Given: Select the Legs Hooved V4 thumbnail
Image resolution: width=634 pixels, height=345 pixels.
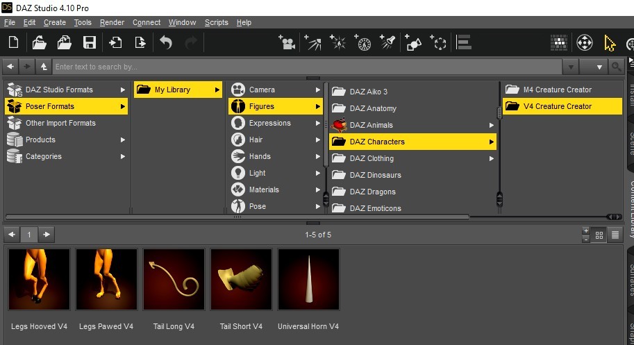Looking at the screenshot, I should click(x=39, y=280).
